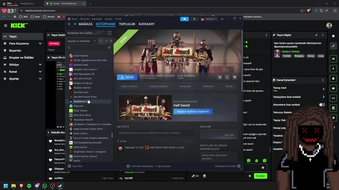Expand Para Kazanma sidebar section
339x190 pixels.
(40, 44)
